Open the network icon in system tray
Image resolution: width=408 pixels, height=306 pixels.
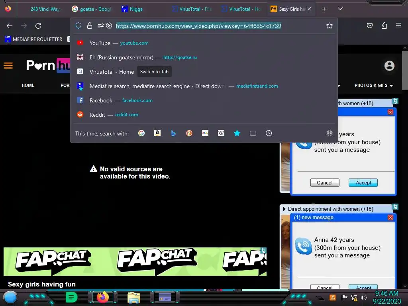pyautogui.click(x=354, y=297)
